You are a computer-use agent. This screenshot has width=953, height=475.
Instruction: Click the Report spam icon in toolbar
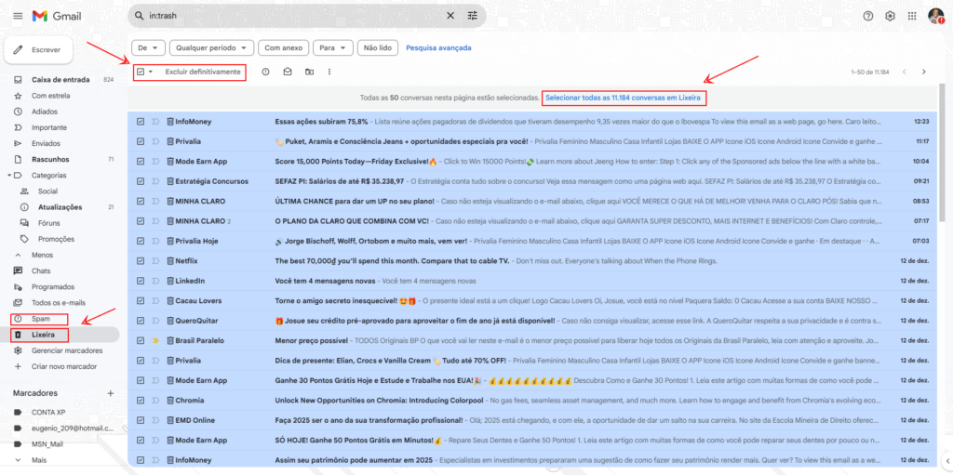coord(265,72)
